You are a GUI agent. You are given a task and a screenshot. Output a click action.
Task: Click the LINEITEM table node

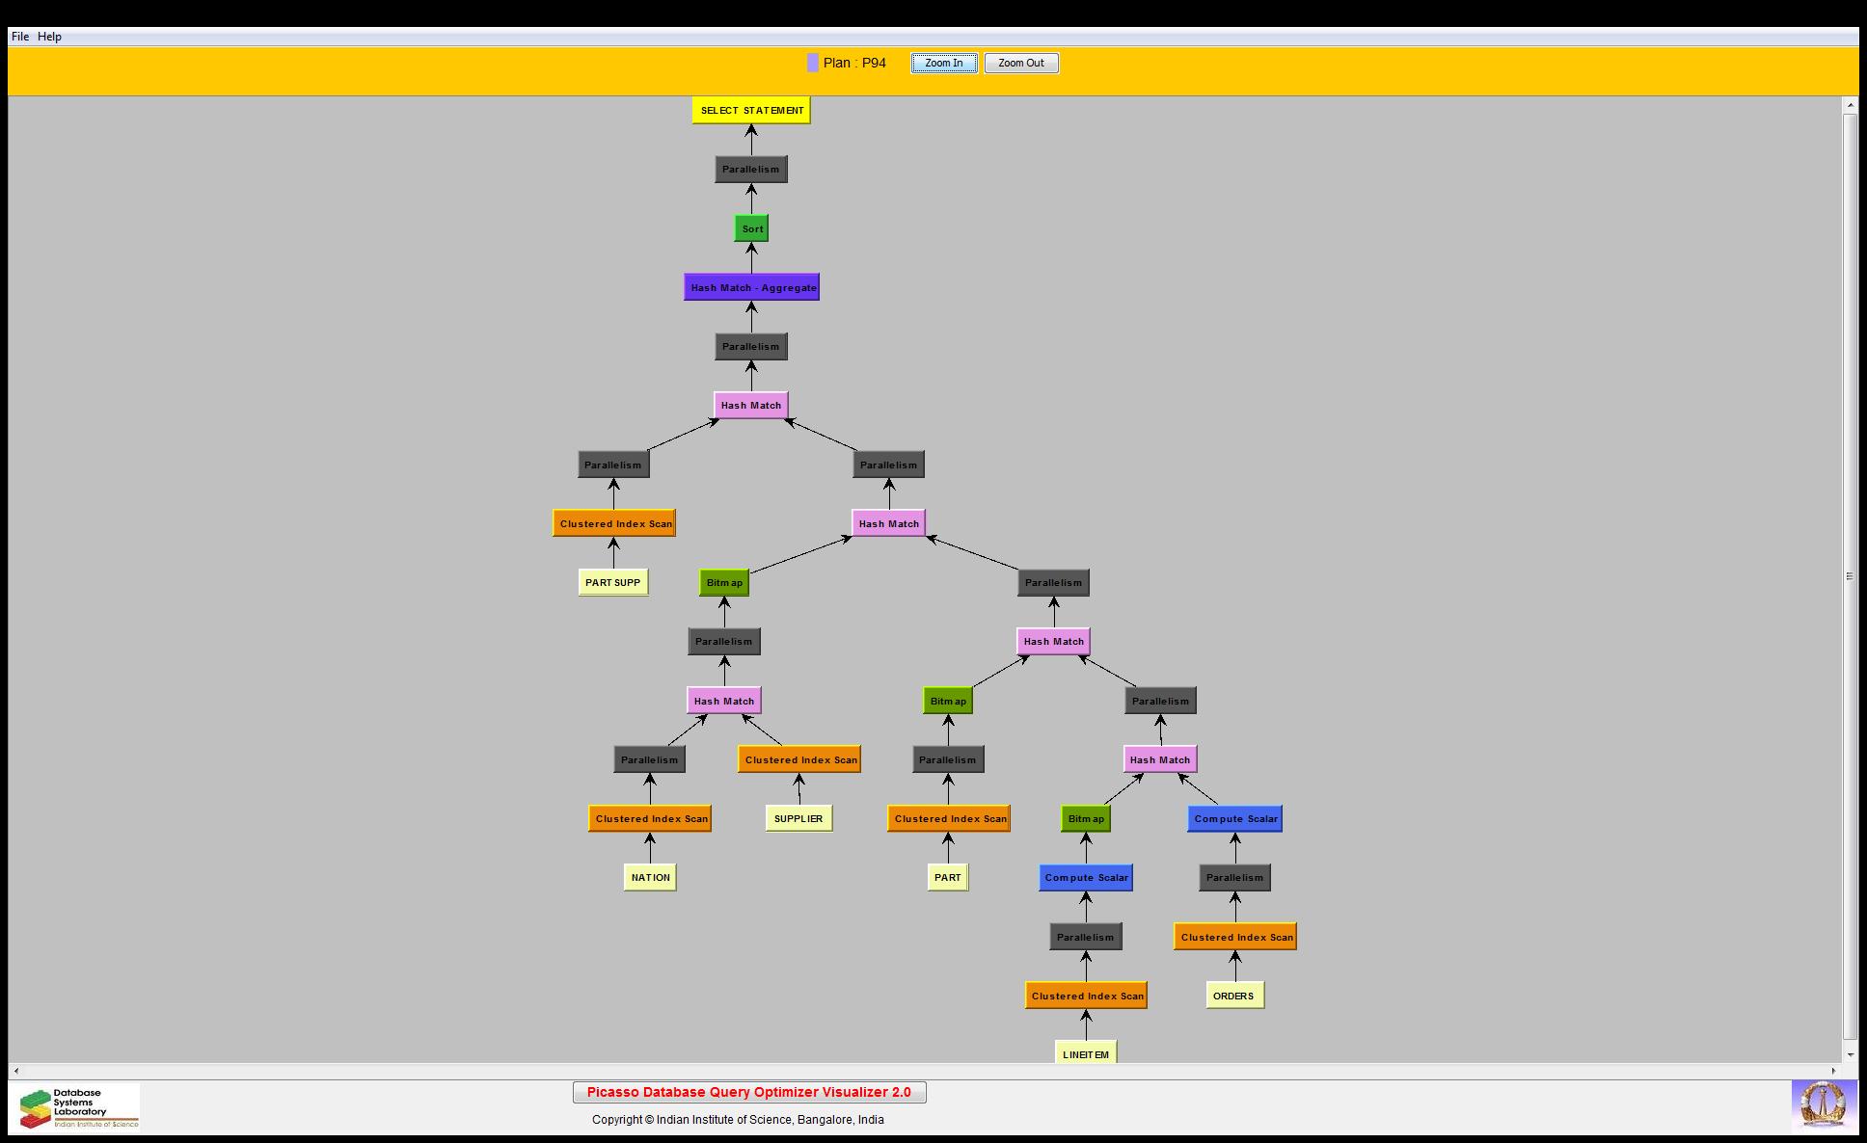click(1085, 1053)
